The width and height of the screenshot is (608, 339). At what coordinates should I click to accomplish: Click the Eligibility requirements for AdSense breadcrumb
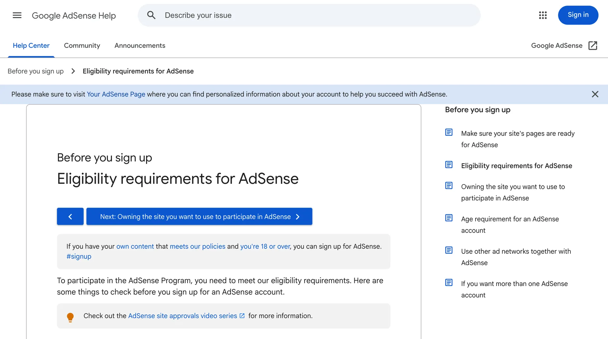tap(138, 71)
